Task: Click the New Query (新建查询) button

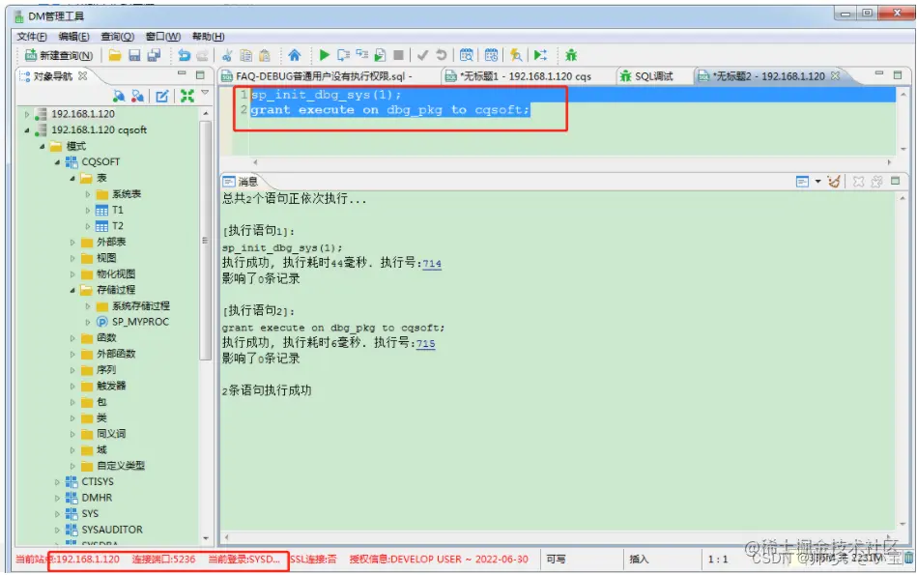Action: (x=59, y=56)
